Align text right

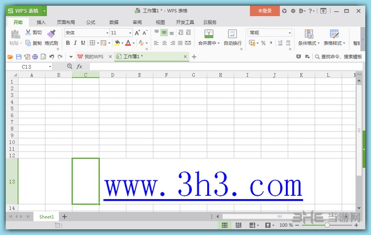pos(173,43)
